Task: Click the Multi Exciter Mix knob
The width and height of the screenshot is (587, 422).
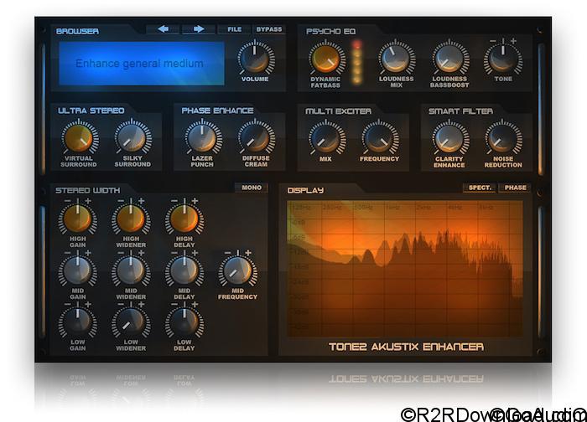Action: click(x=326, y=138)
